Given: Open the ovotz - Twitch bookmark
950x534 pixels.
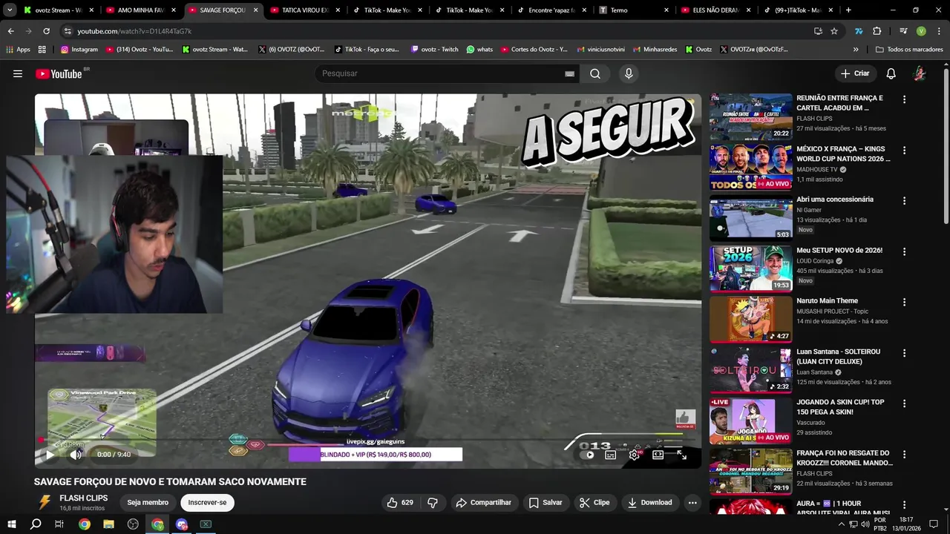Looking at the screenshot, I should click(x=434, y=50).
